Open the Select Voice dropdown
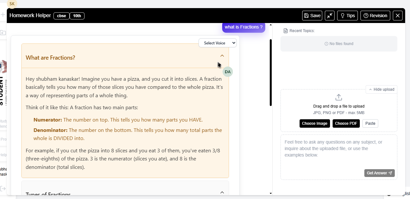Screen dimensions: 410x199 218,43
